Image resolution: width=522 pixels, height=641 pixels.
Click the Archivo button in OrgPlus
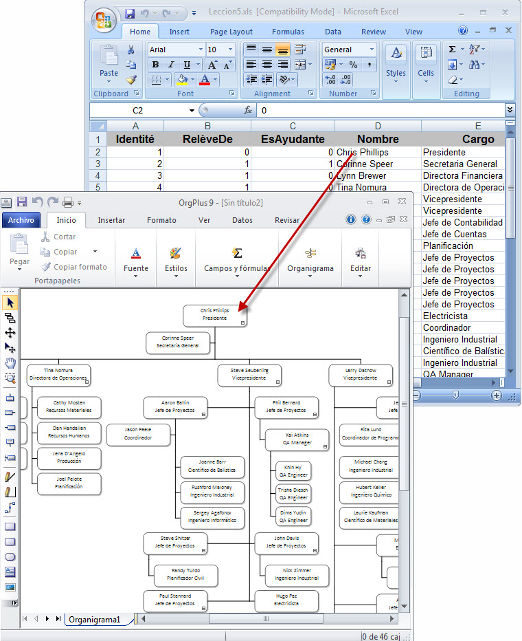click(20, 220)
